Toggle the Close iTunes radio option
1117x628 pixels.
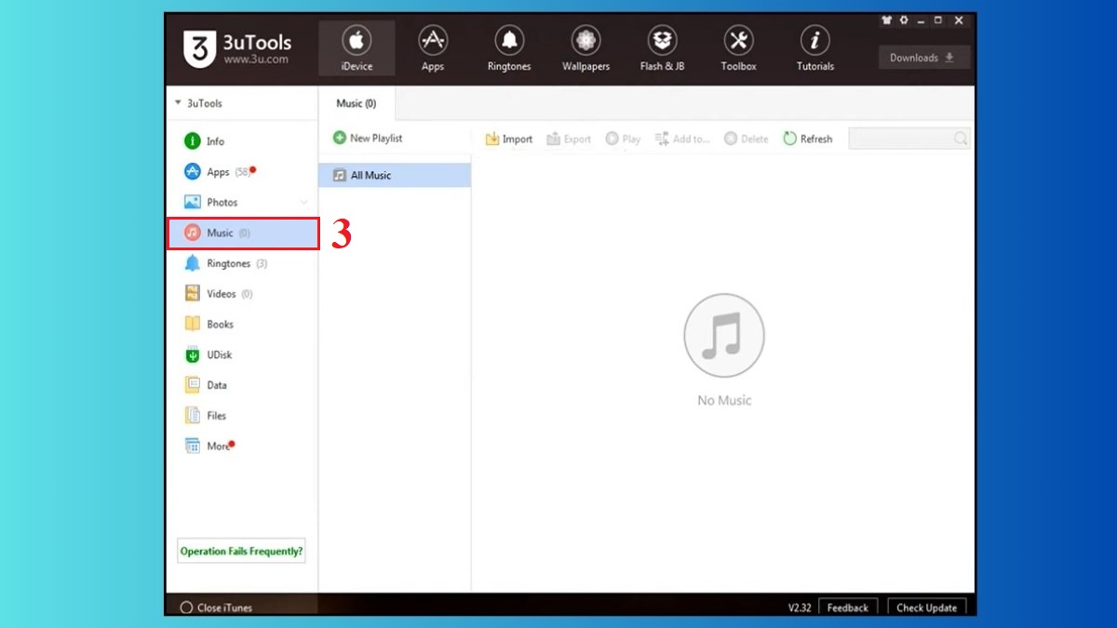[x=186, y=608]
